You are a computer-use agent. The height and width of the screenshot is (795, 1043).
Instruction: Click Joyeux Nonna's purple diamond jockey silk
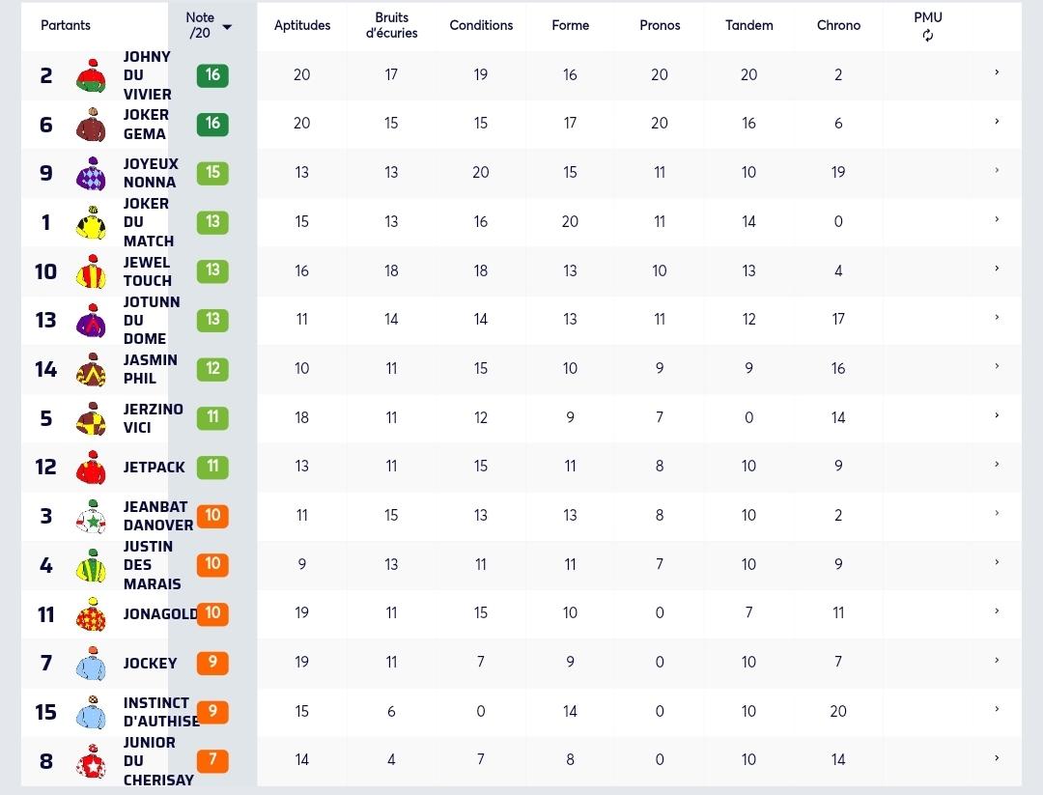click(x=91, y=174)
